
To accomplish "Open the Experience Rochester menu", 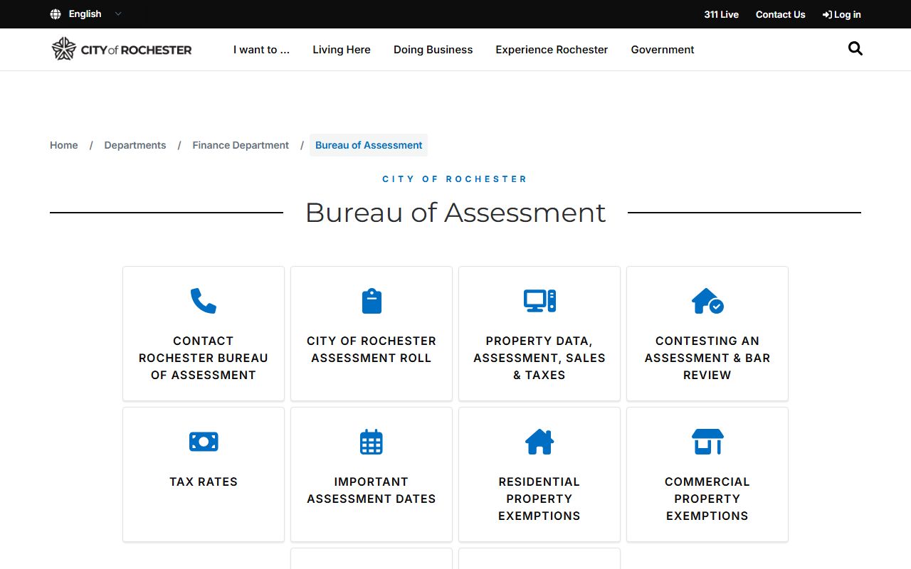I will [552, 50].
